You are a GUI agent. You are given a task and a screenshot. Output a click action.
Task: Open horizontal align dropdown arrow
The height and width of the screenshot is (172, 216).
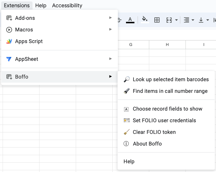pos(193,20)
